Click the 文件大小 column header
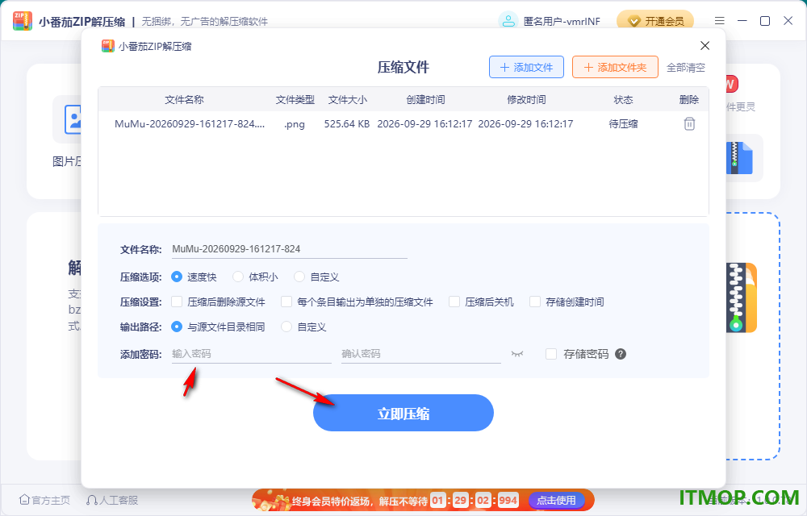The image size is (807, 516). click(348, 100)
